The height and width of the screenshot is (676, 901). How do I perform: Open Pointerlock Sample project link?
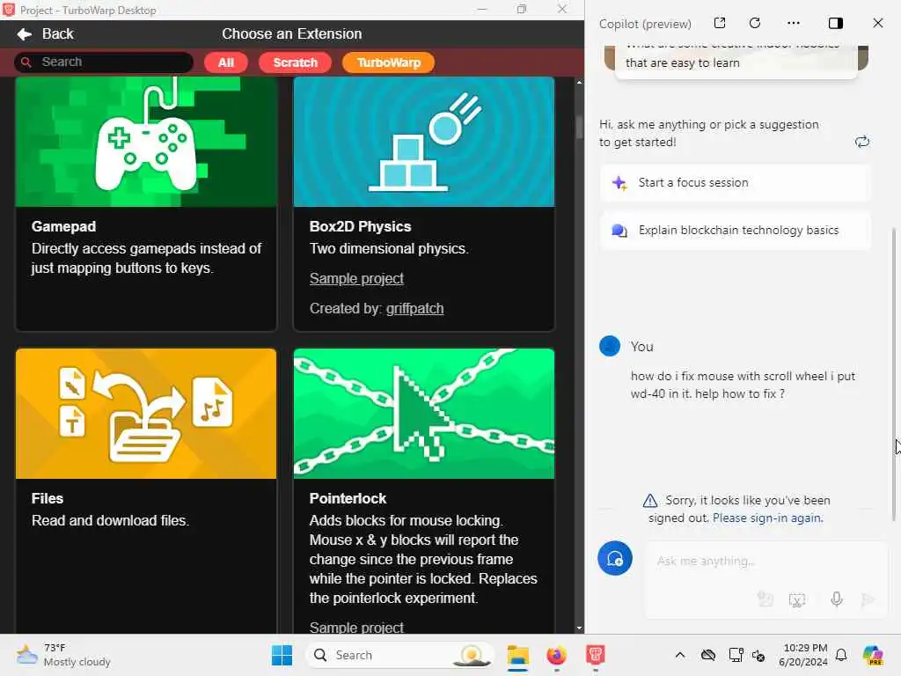[x=356, y=627]
